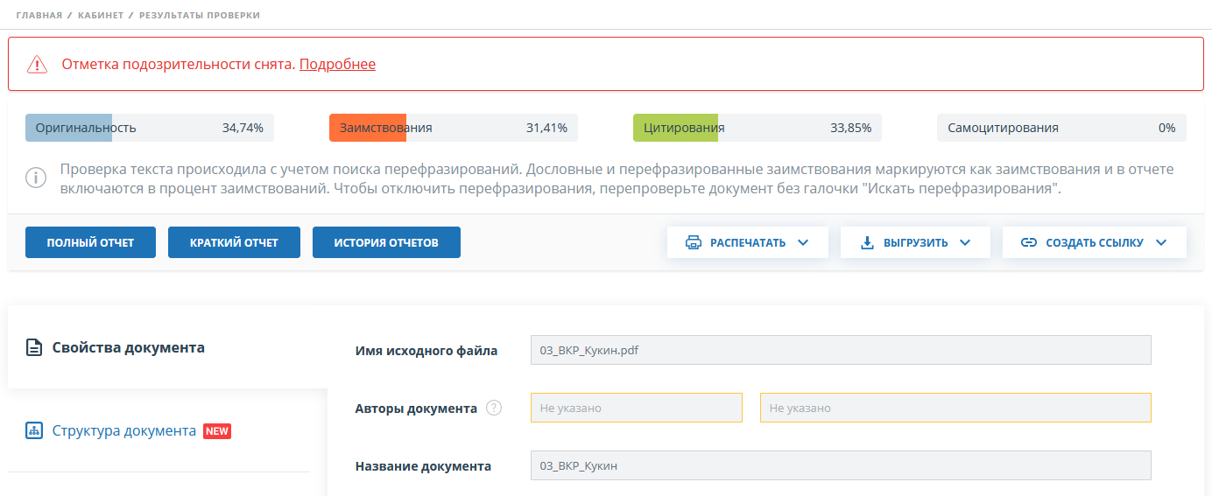1212x496 pixels.
Task: Click the printer icon on Распечатать
Action: point(693,242)
